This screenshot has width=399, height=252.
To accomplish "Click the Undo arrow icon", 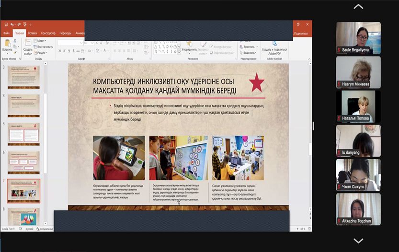I will tap(12, 24).
